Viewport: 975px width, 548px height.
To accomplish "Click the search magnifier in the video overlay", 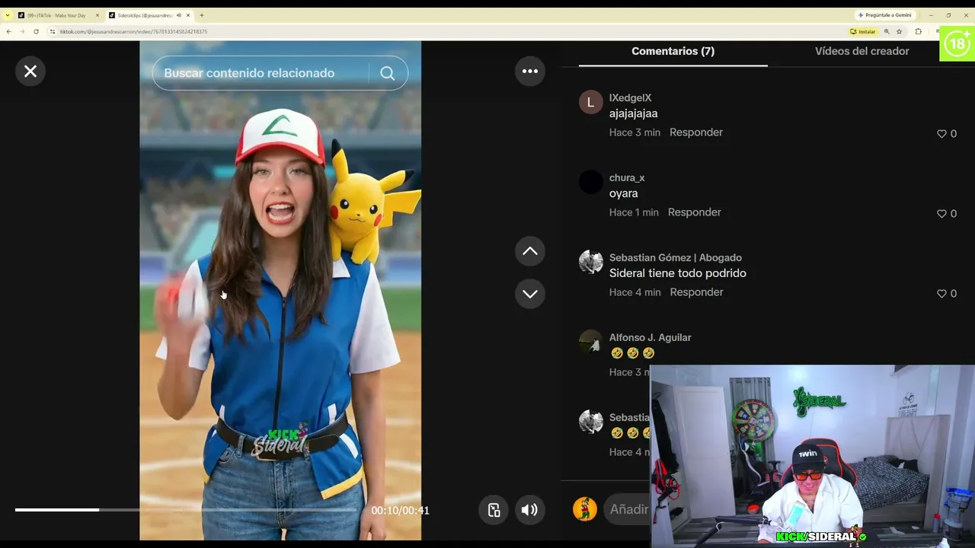I will click(388, 73).
